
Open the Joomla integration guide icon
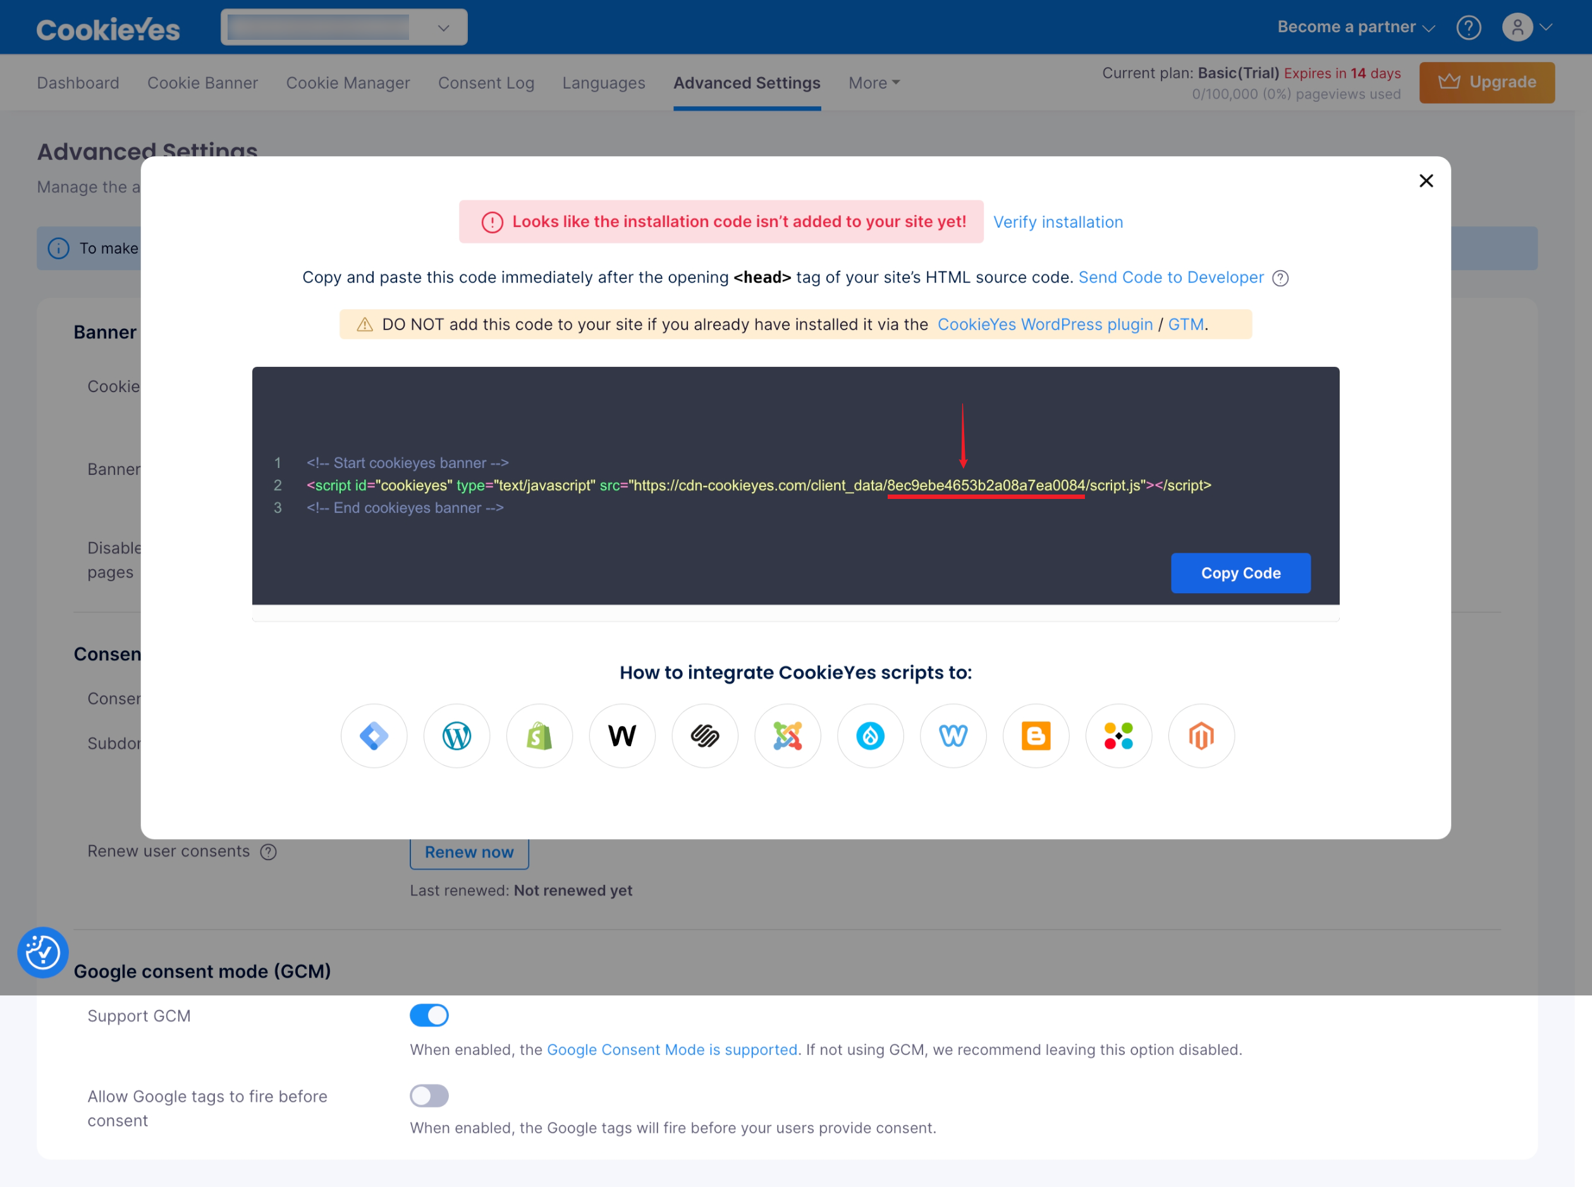coord(787,735)
